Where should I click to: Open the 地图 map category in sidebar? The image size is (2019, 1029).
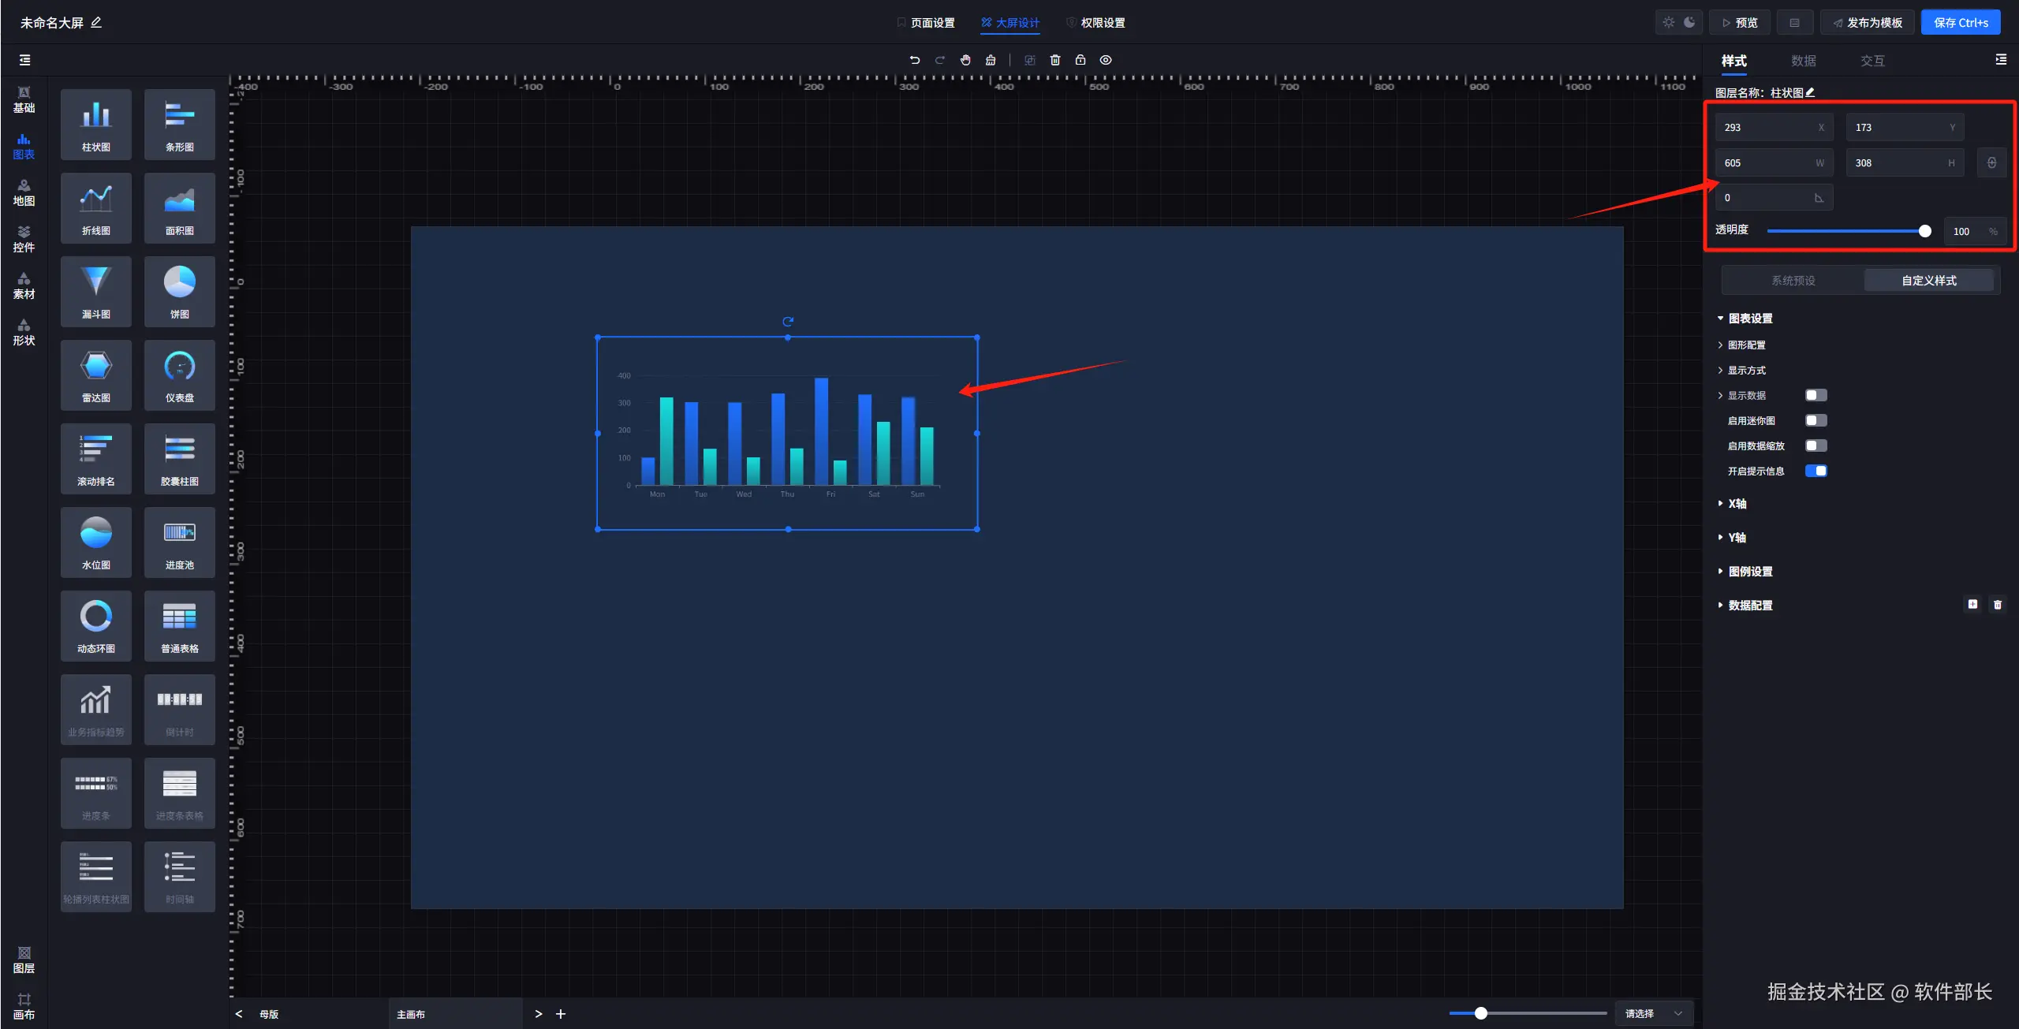pos(24,192)
